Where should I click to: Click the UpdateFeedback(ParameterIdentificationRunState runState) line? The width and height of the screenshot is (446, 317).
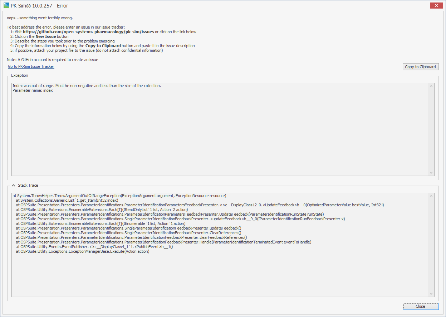170,214
